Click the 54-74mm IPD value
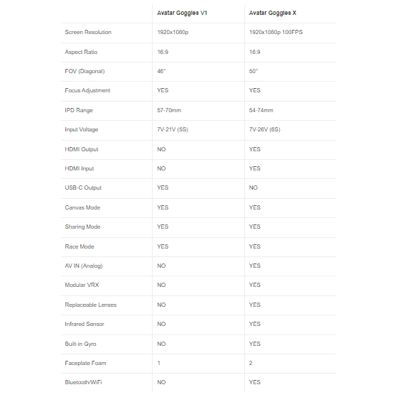Screen dimensions: 397x397 click(261, 110)
